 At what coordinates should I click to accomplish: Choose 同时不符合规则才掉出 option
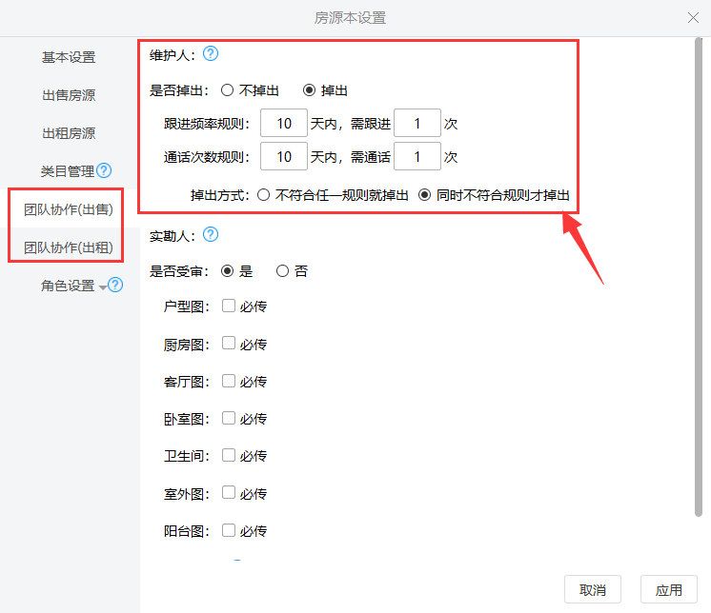424,195
